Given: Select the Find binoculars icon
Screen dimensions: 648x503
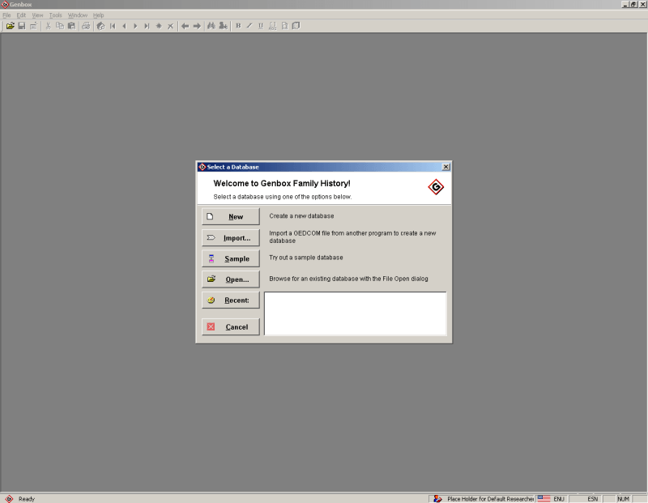Looking at the screenshot, I should (210, 25).
